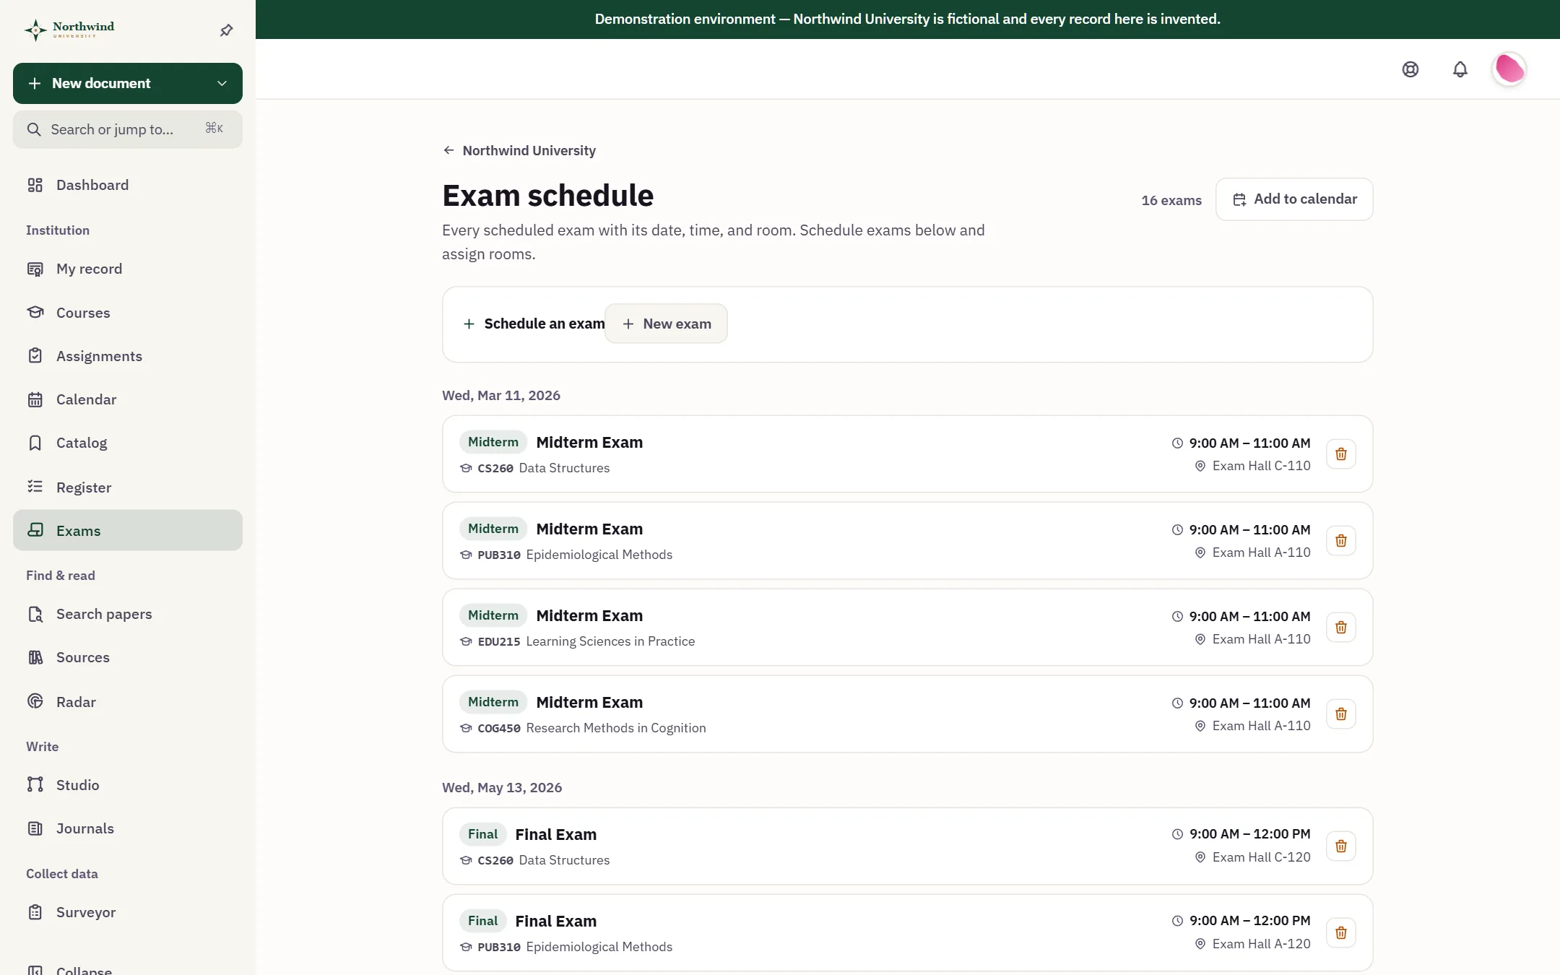Open Radar in the sidebar
This screenshot has height=975, width=1560.
[x=128, y=701]
